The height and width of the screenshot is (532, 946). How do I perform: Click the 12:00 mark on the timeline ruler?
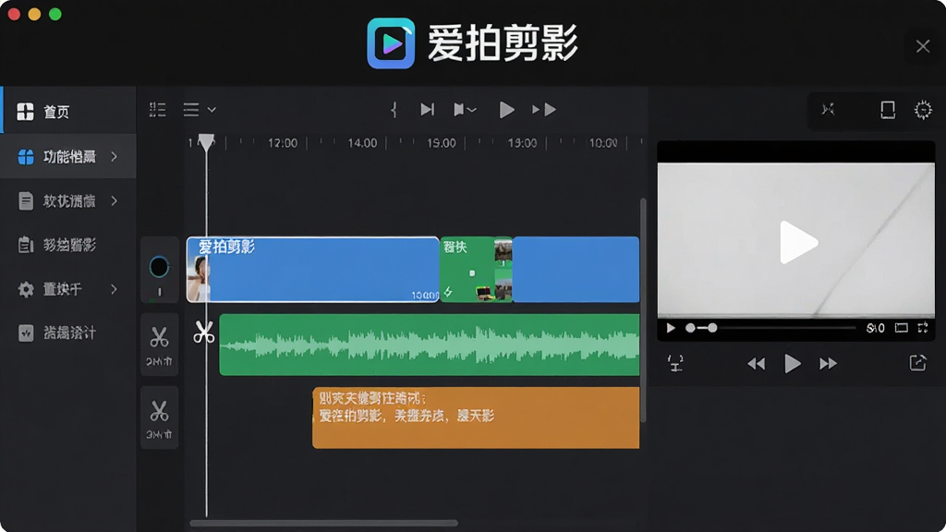(x=283, y=143)
